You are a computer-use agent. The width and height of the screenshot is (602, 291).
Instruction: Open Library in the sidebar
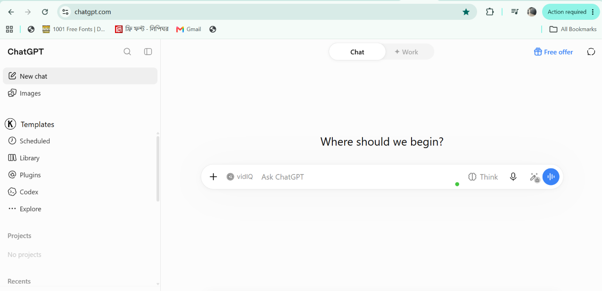(80, 158)
